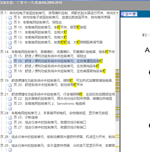Select 页 9 车载电网控制单元、保险丝

(38, 22)
